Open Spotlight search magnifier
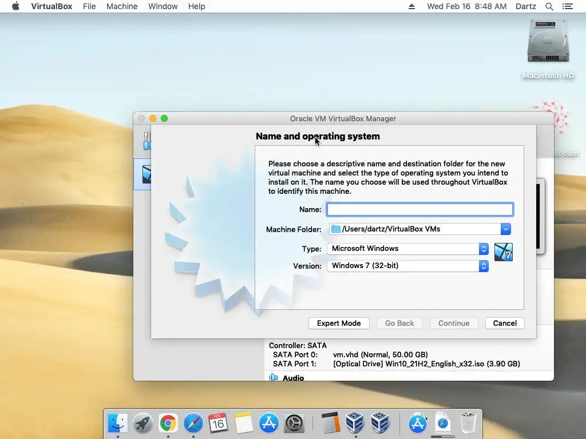 549,6
